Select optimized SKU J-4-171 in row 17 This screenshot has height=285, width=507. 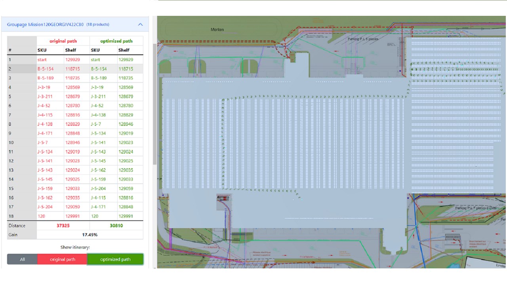pos(99,207)
